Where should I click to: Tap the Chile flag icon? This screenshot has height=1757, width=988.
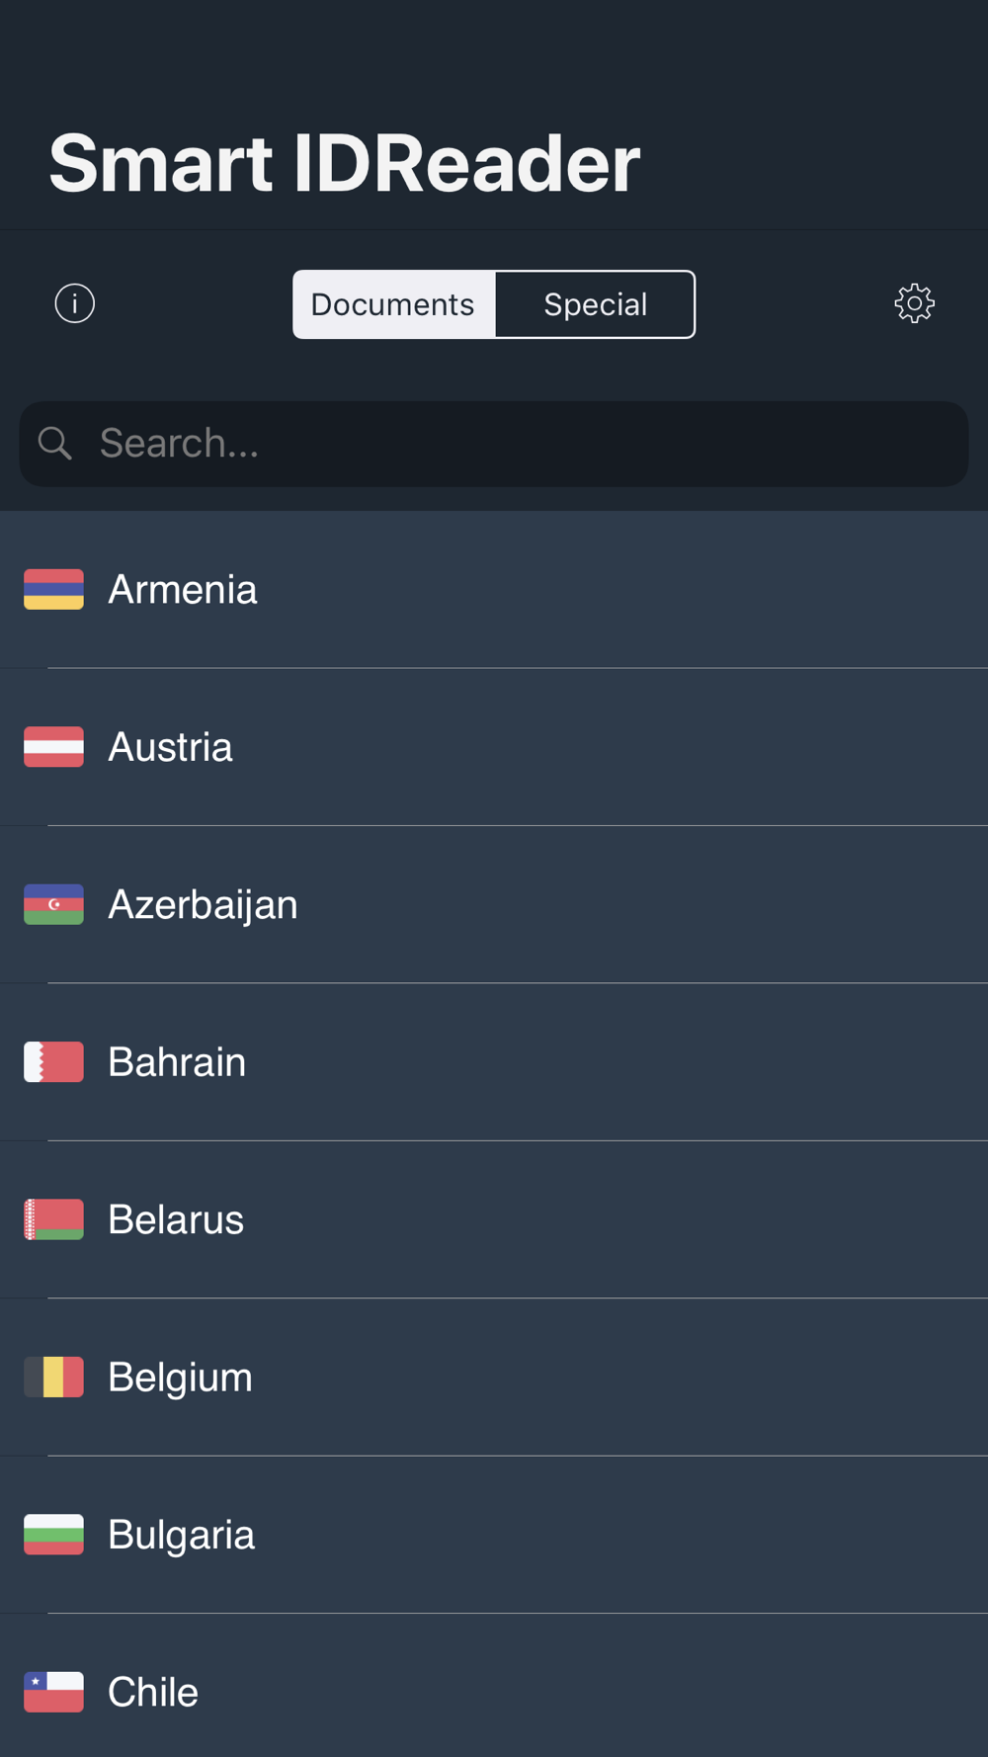[53, 1692]
